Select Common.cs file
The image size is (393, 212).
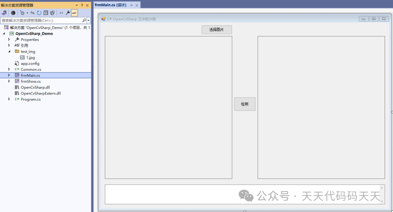(31, 69)
